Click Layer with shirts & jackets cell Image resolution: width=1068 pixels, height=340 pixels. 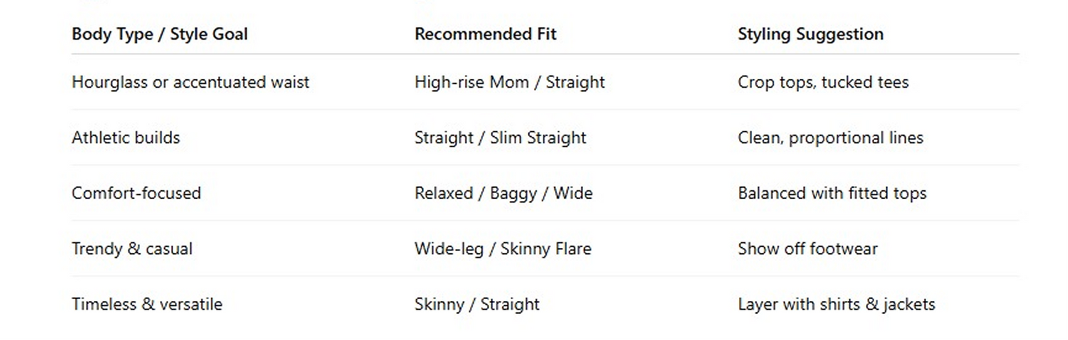836,304
